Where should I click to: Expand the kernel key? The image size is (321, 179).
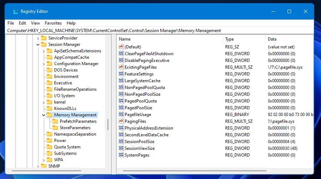tap(43, 102)
